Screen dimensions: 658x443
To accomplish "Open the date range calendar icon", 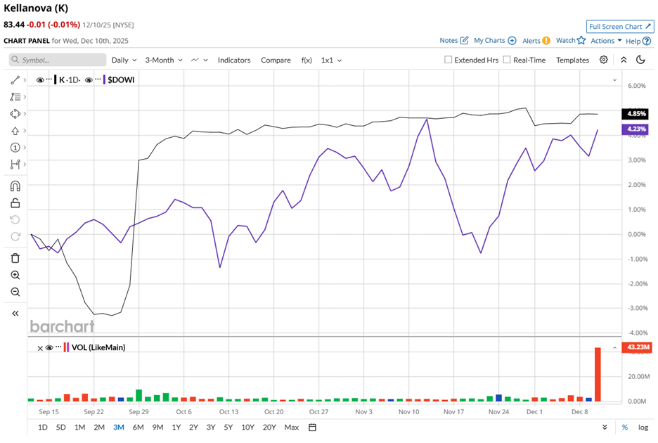I will pos(312,427).
